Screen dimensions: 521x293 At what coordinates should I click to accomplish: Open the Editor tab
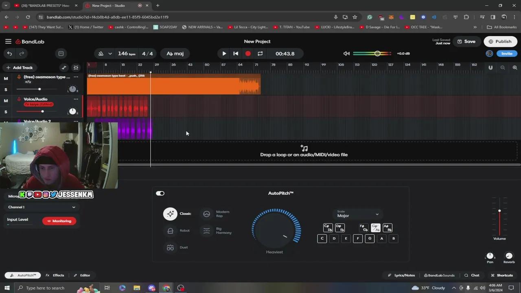(82, 276)
